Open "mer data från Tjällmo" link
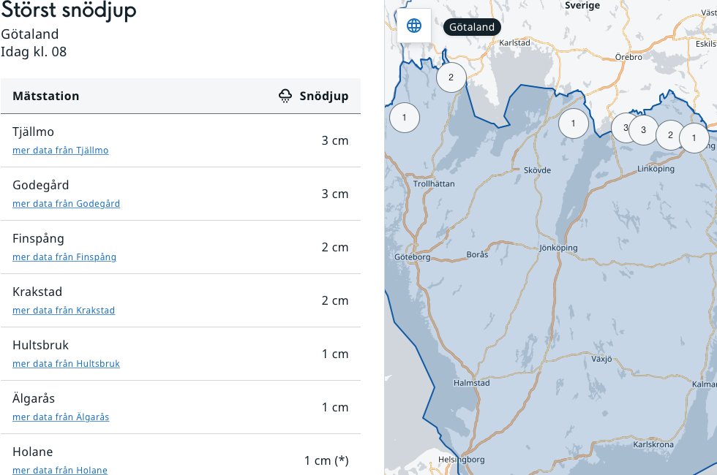The width and height of the screenshot is (717, 475). coord(61,151)
